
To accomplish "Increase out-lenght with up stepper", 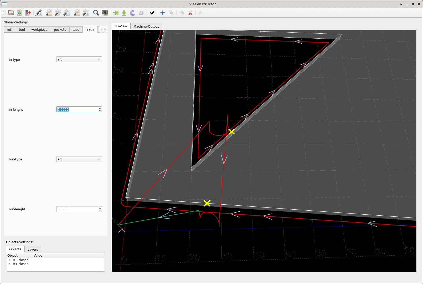I will tap(100, 208).
